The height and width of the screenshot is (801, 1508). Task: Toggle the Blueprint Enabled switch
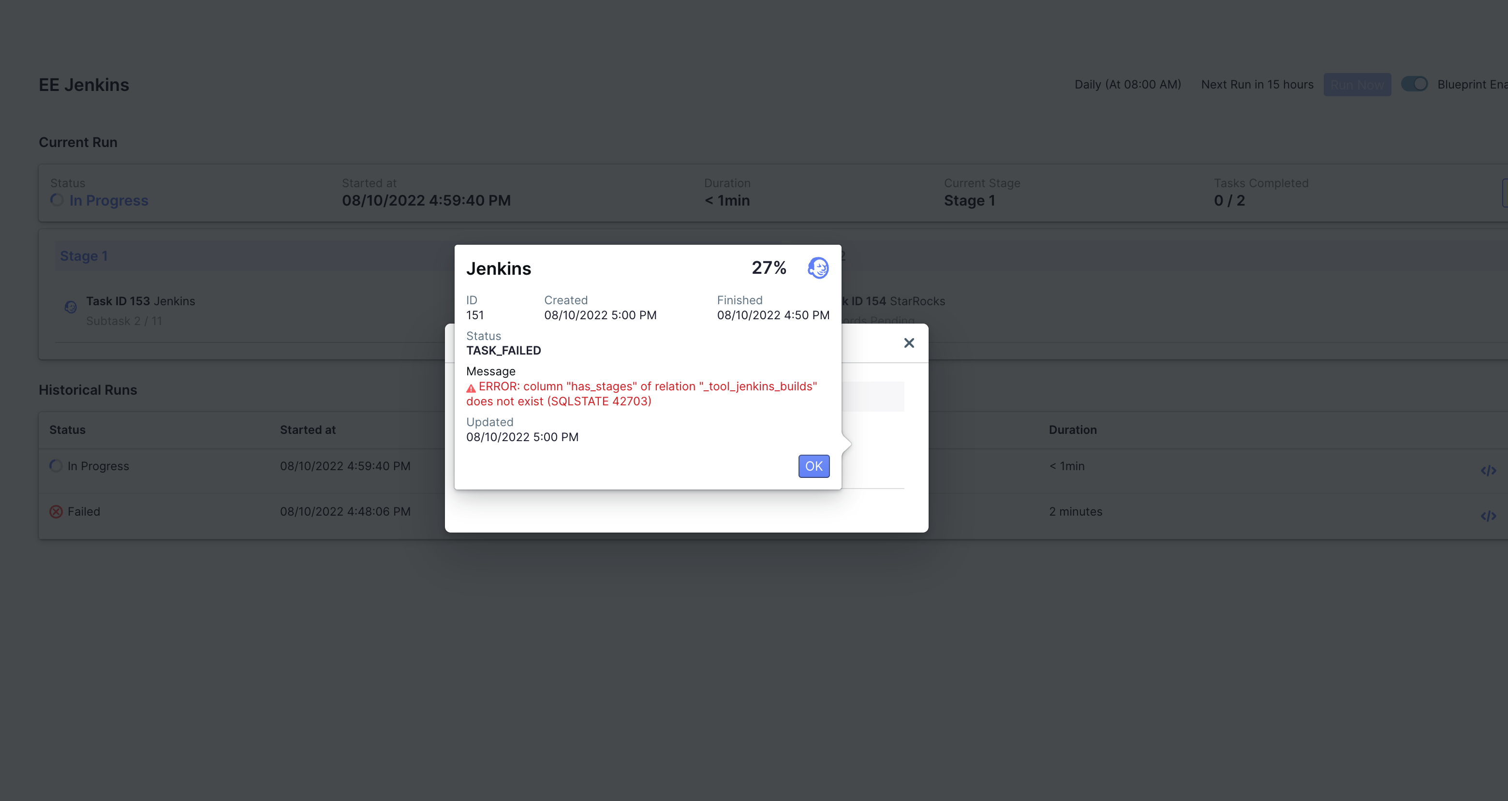tap(1414, 84)
